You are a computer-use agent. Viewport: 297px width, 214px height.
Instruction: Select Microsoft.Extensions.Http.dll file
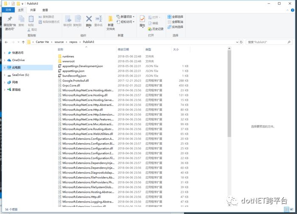click(81, 197)
